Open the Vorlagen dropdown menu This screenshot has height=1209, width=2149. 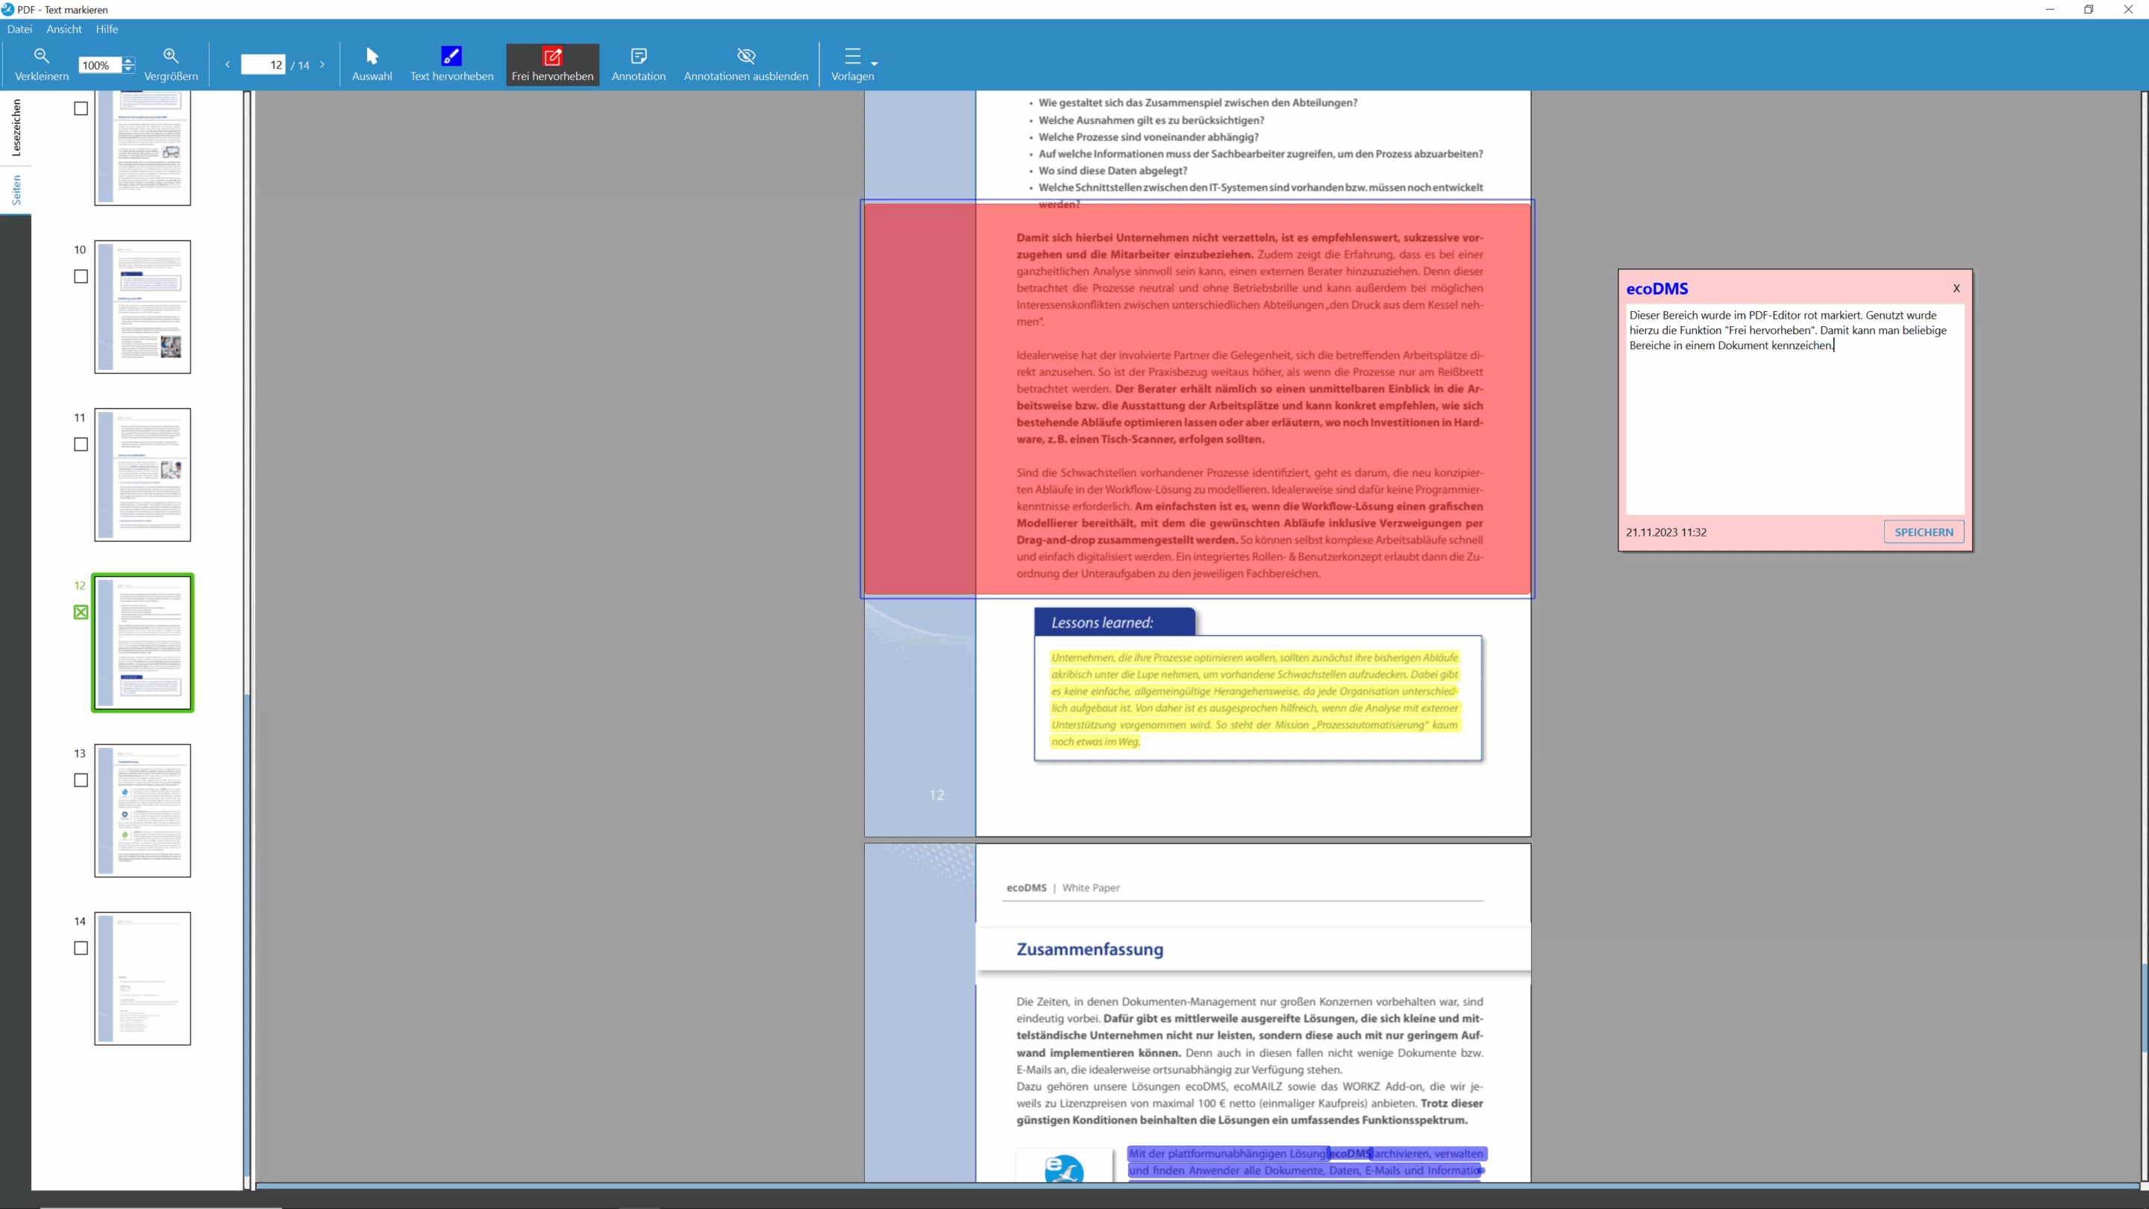(x=854, y=64)
